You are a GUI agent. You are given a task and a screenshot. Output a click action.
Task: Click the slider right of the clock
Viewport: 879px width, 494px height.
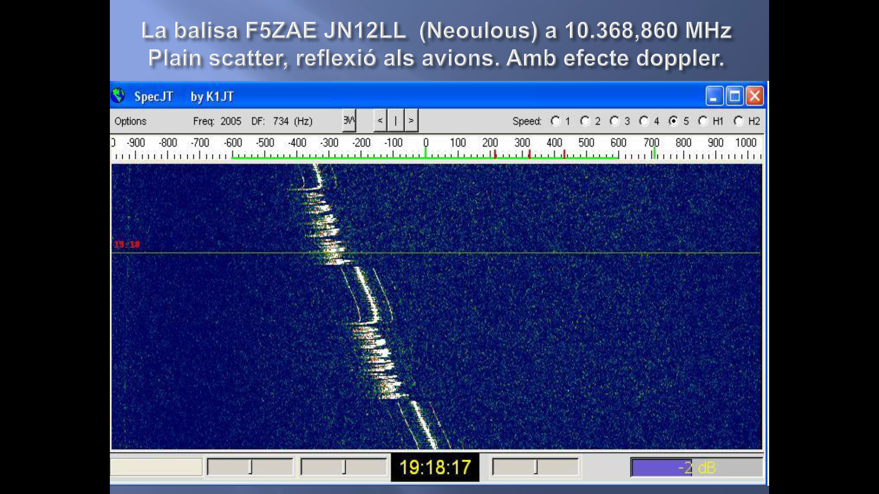pyautogui.click(x=536, y=467)
